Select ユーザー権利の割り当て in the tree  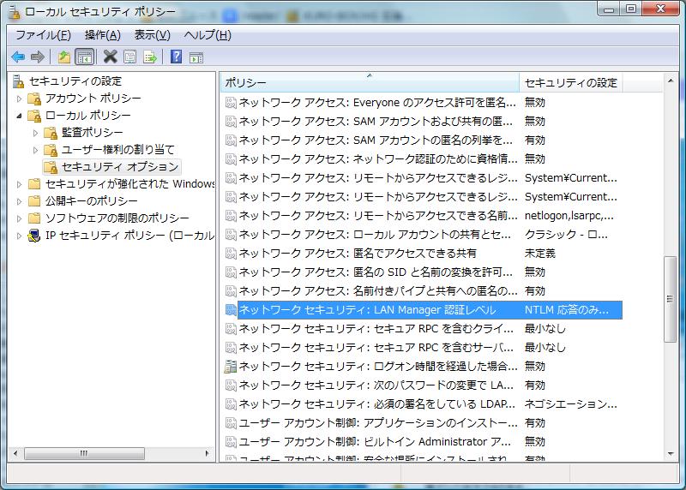coord(117,150)
